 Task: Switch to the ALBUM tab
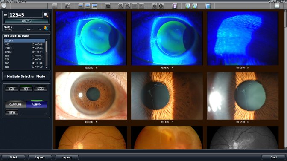pyautogui.click(x=37, y=104)
